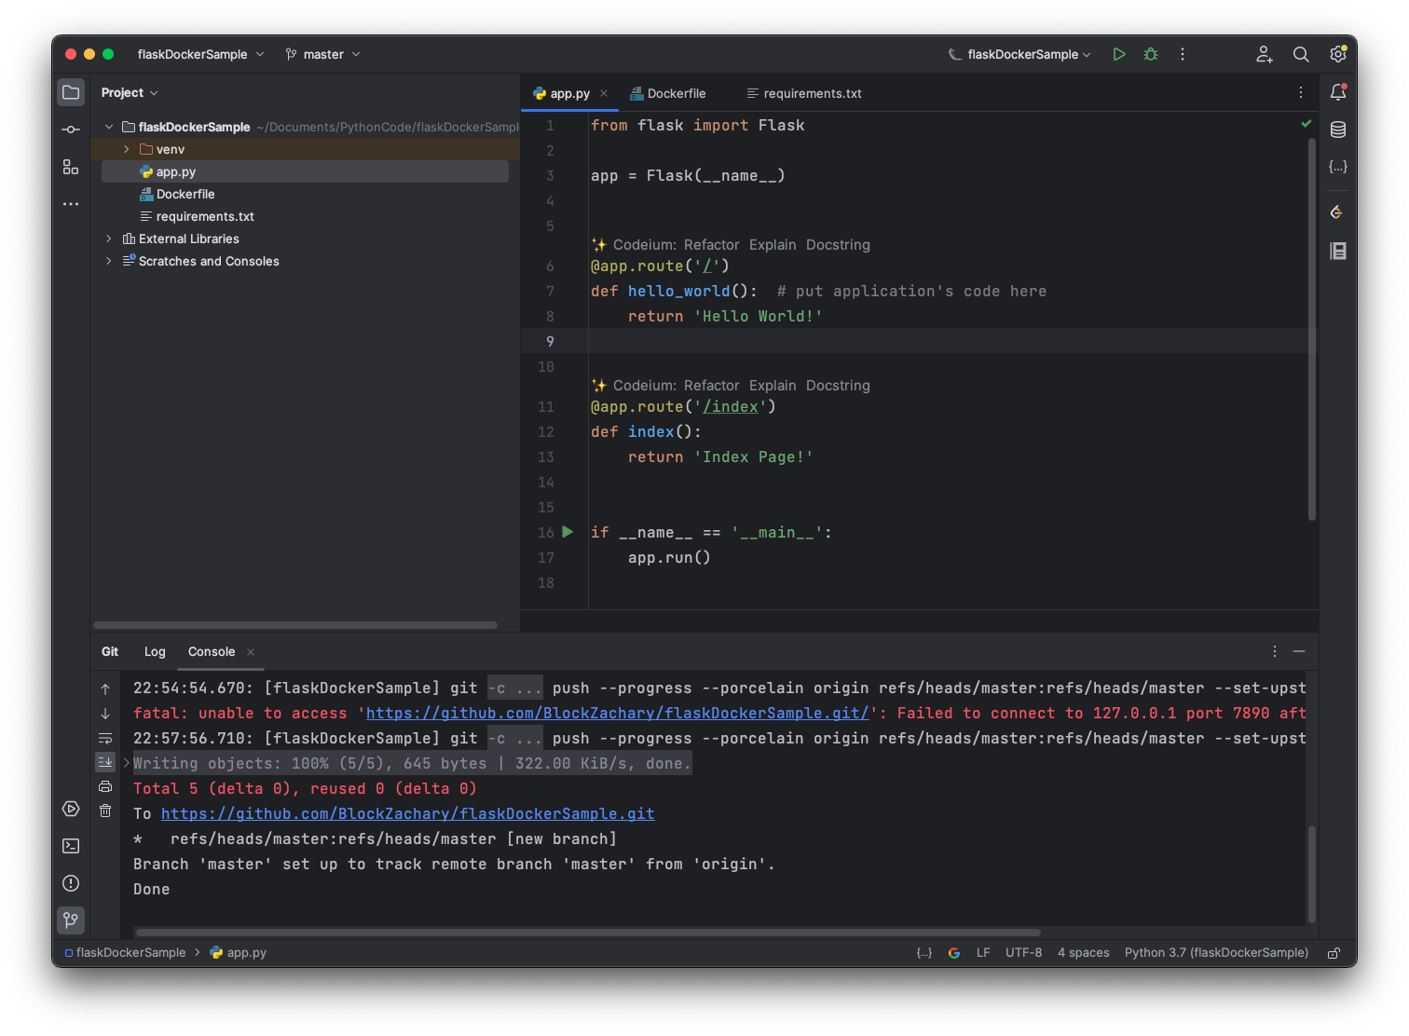Switch to the Dockerfile editor tab
The height and width of the screenshot is (1036, 1409).
(x=668, y=93)
